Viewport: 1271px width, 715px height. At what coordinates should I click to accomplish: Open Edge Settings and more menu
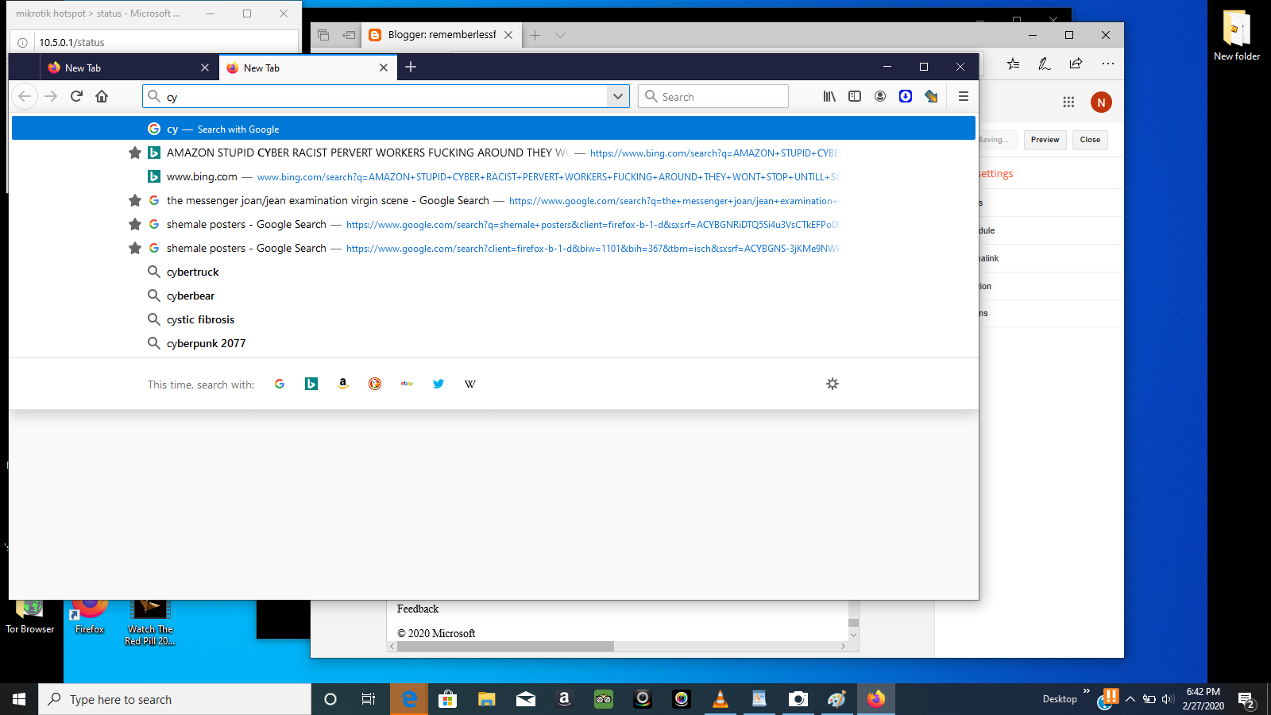tap(1108, 64)
